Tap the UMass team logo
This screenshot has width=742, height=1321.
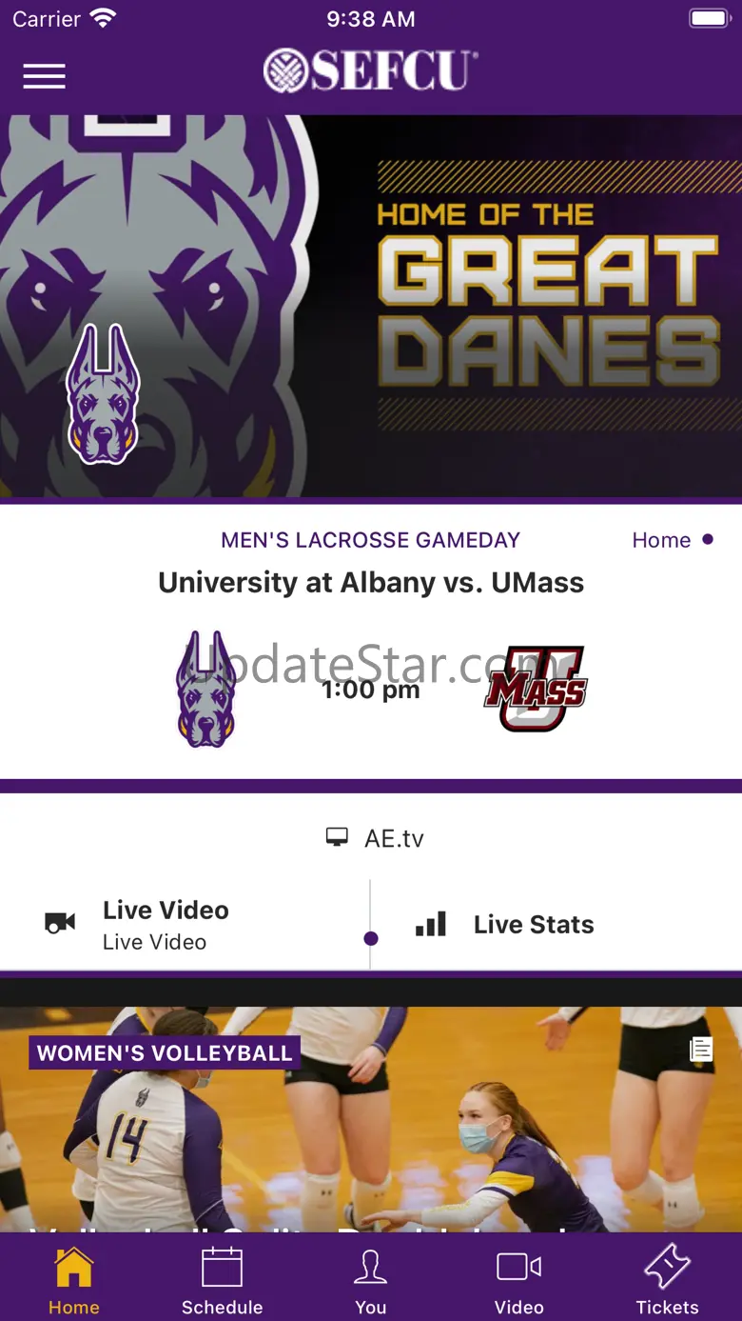coord(536,689)
